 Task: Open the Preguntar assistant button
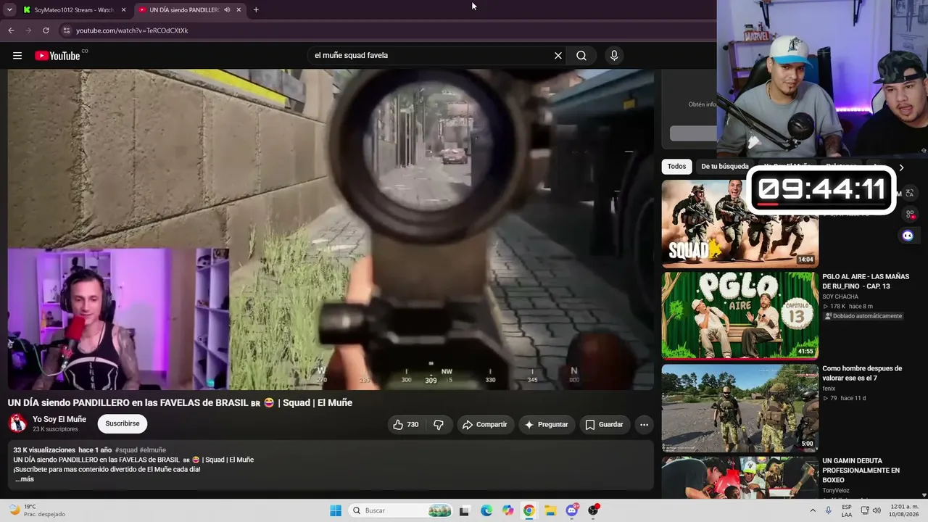pos(547,425)
